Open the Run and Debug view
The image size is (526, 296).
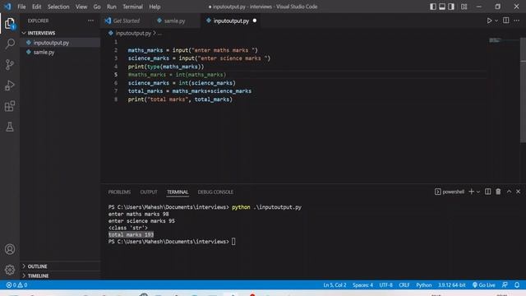coord(10,86)
